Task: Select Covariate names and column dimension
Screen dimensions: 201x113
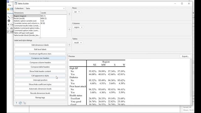Action: point(27,23)
